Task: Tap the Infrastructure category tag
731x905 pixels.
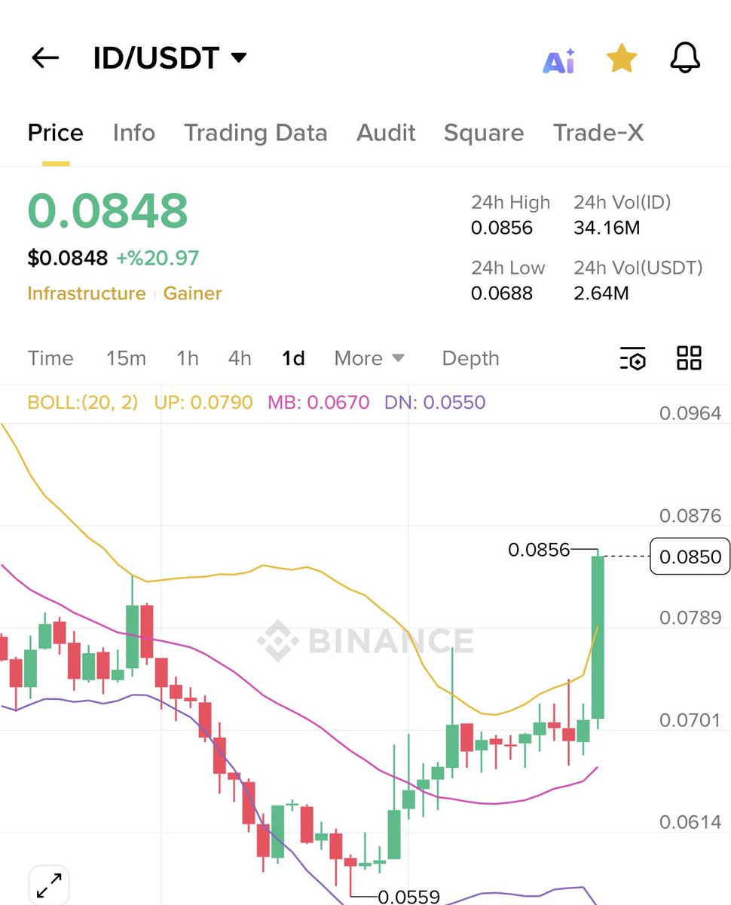Action: tap(87, 293)
